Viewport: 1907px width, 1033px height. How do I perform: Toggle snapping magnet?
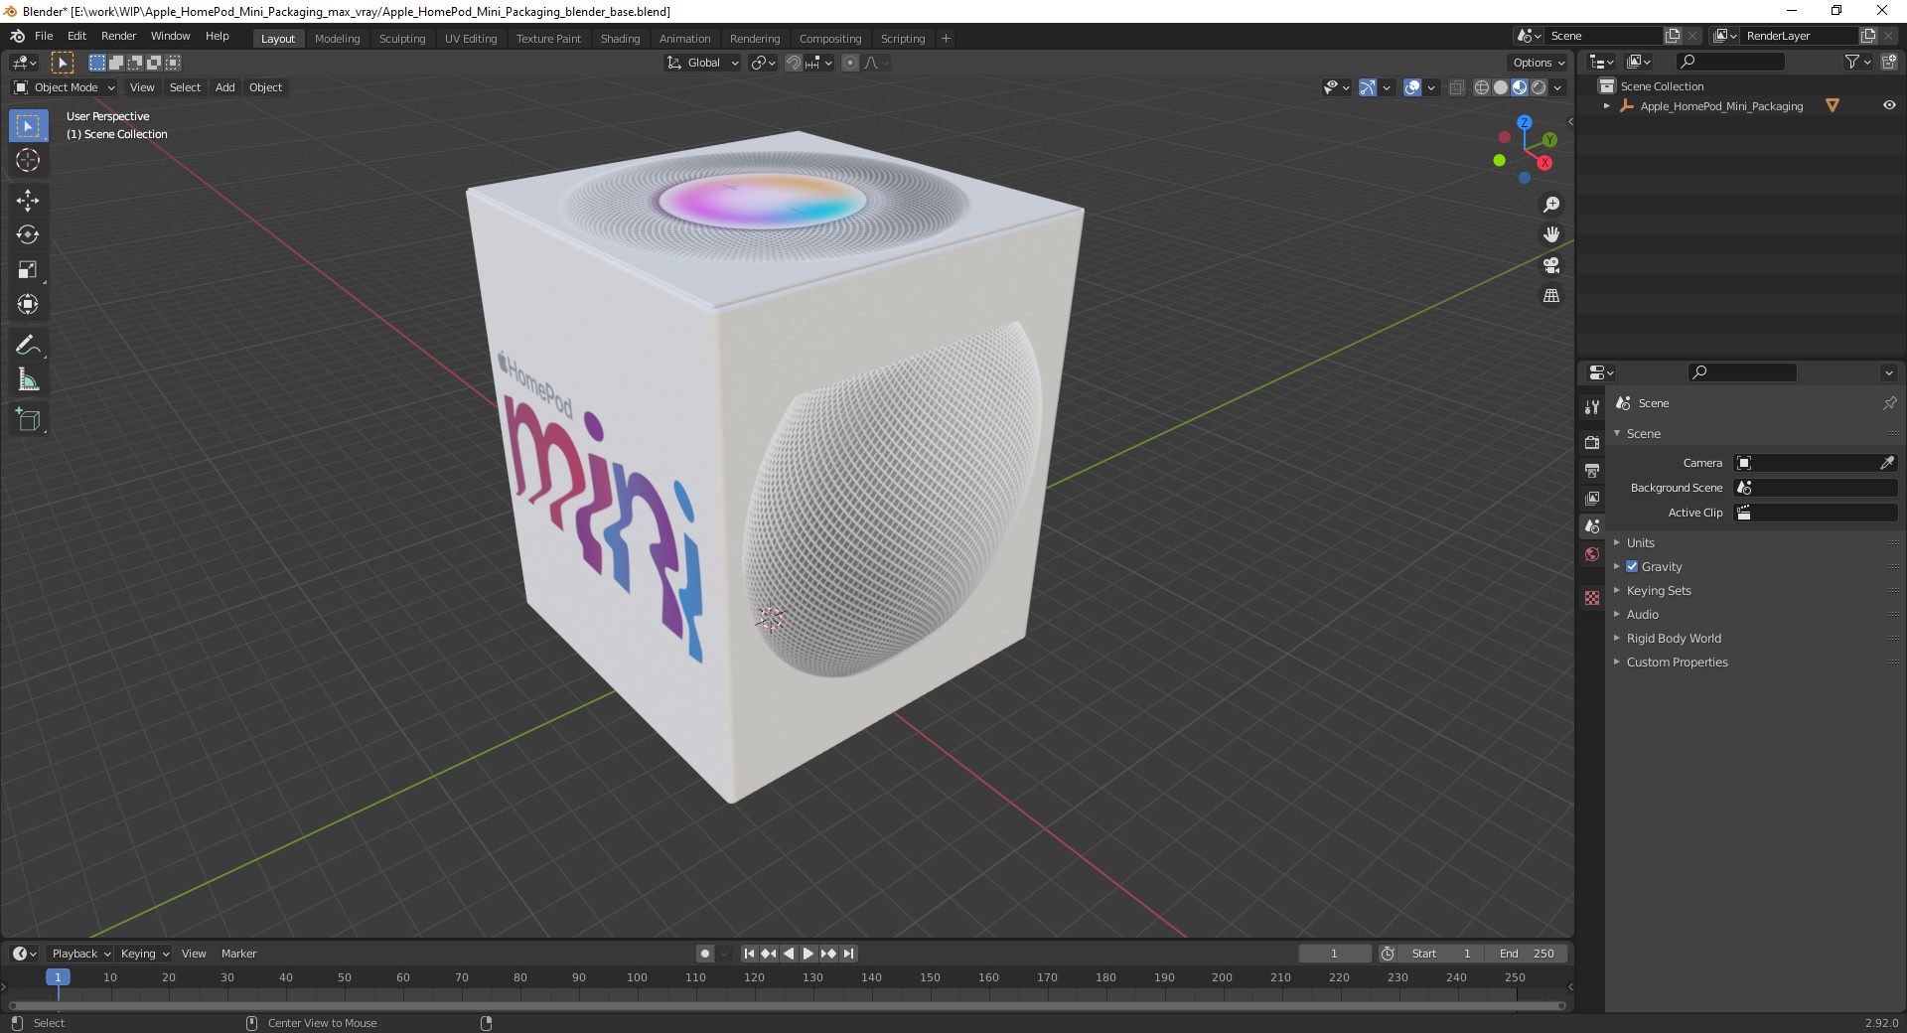pyautogui.click(x=793, y=63)
